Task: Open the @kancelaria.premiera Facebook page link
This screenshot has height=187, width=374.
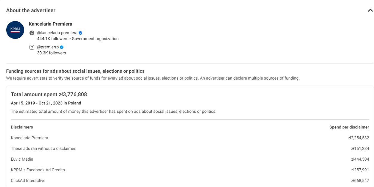Action: tap(57, 33)
